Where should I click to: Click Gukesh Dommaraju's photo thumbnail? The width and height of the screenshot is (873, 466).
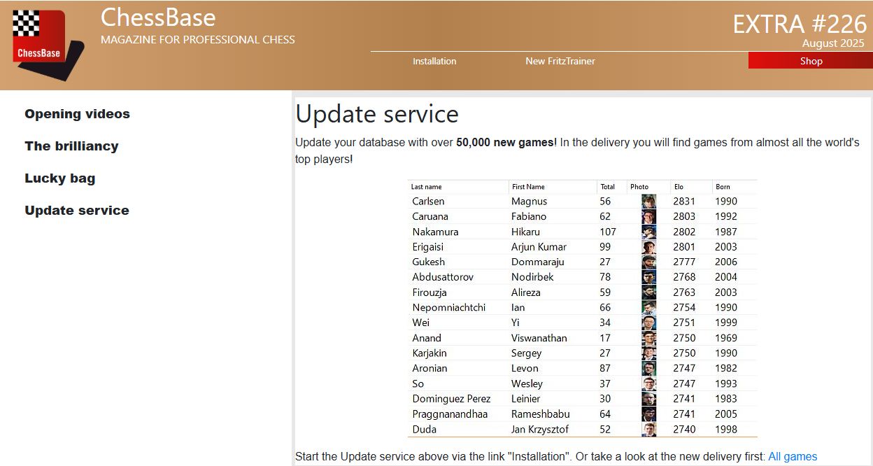[x=648, y=262]
